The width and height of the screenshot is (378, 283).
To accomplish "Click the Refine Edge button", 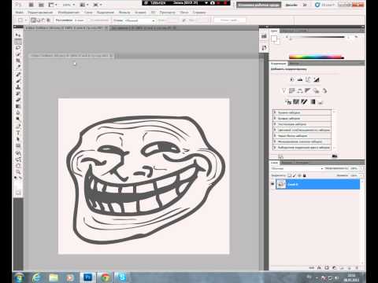I will pos(230,20).
